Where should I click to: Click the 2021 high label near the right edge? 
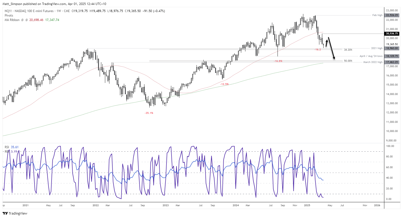[x=377, y=48]
